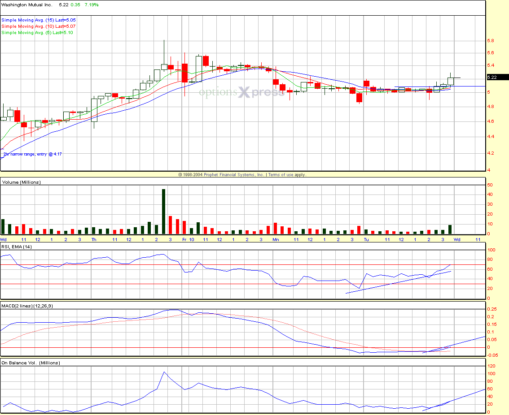
Task: Click the 7.19% percent change value
Action: [92, 5]
